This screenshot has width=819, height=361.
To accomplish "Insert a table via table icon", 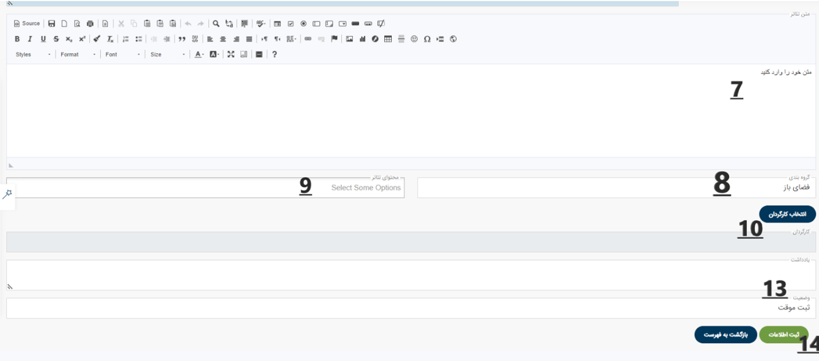I will (x=388, y=39).
